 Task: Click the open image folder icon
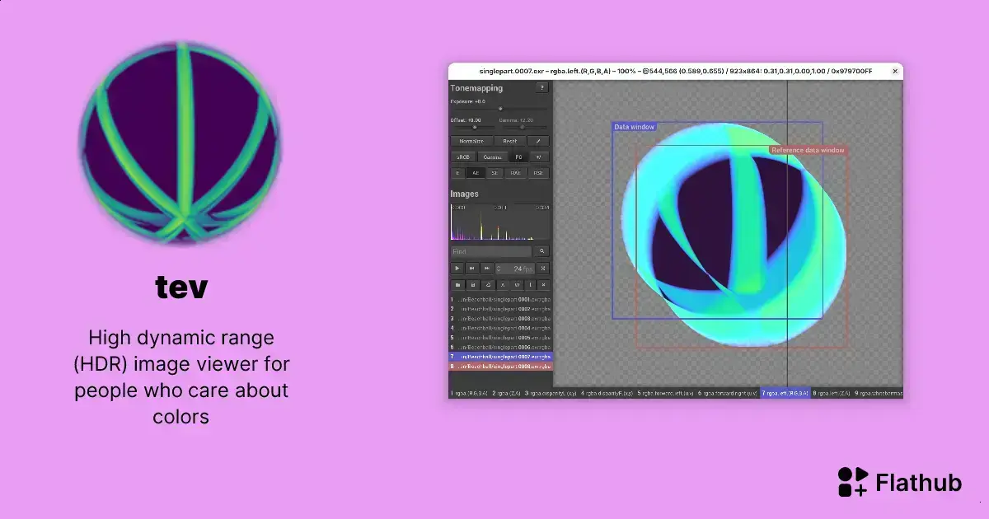pos(457,284)
